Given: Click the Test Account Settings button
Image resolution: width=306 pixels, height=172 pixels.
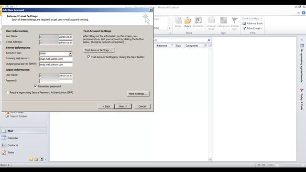Looking at the screenshot, I should coord(98,50).
